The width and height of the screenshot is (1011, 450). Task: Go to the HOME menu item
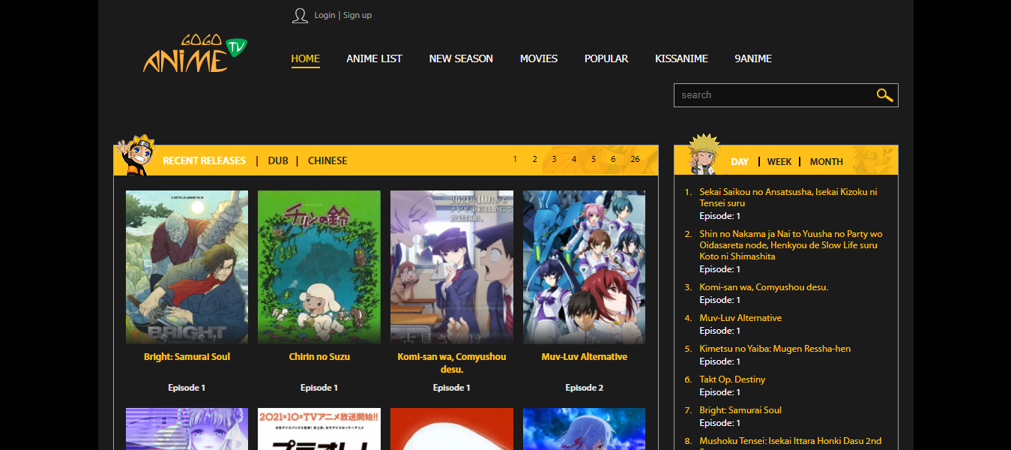[306, 58]
